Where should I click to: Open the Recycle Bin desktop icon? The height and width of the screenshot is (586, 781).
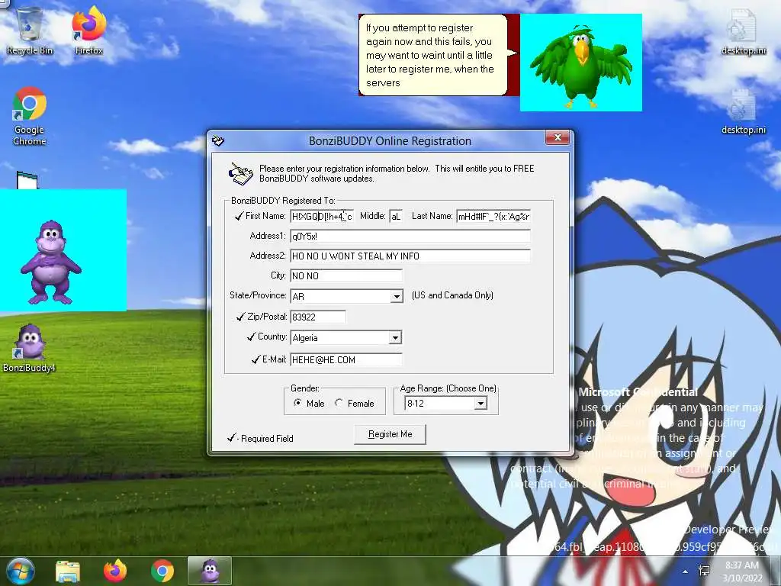coord(30,30)
